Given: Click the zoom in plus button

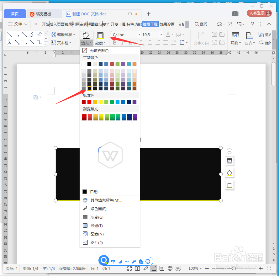Looking at the screenshot, I should pyautogui.click(x=261, y=268).
